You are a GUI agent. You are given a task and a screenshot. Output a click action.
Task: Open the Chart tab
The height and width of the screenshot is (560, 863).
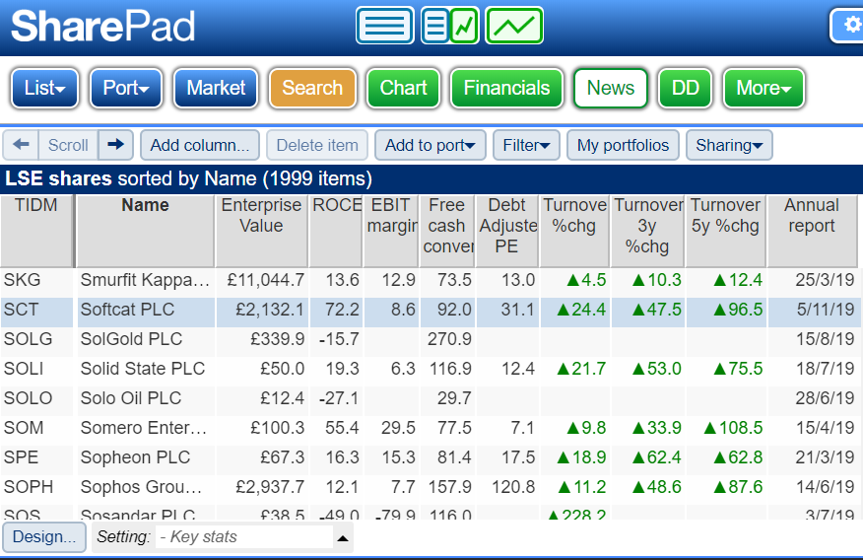(x=404, y=88)
